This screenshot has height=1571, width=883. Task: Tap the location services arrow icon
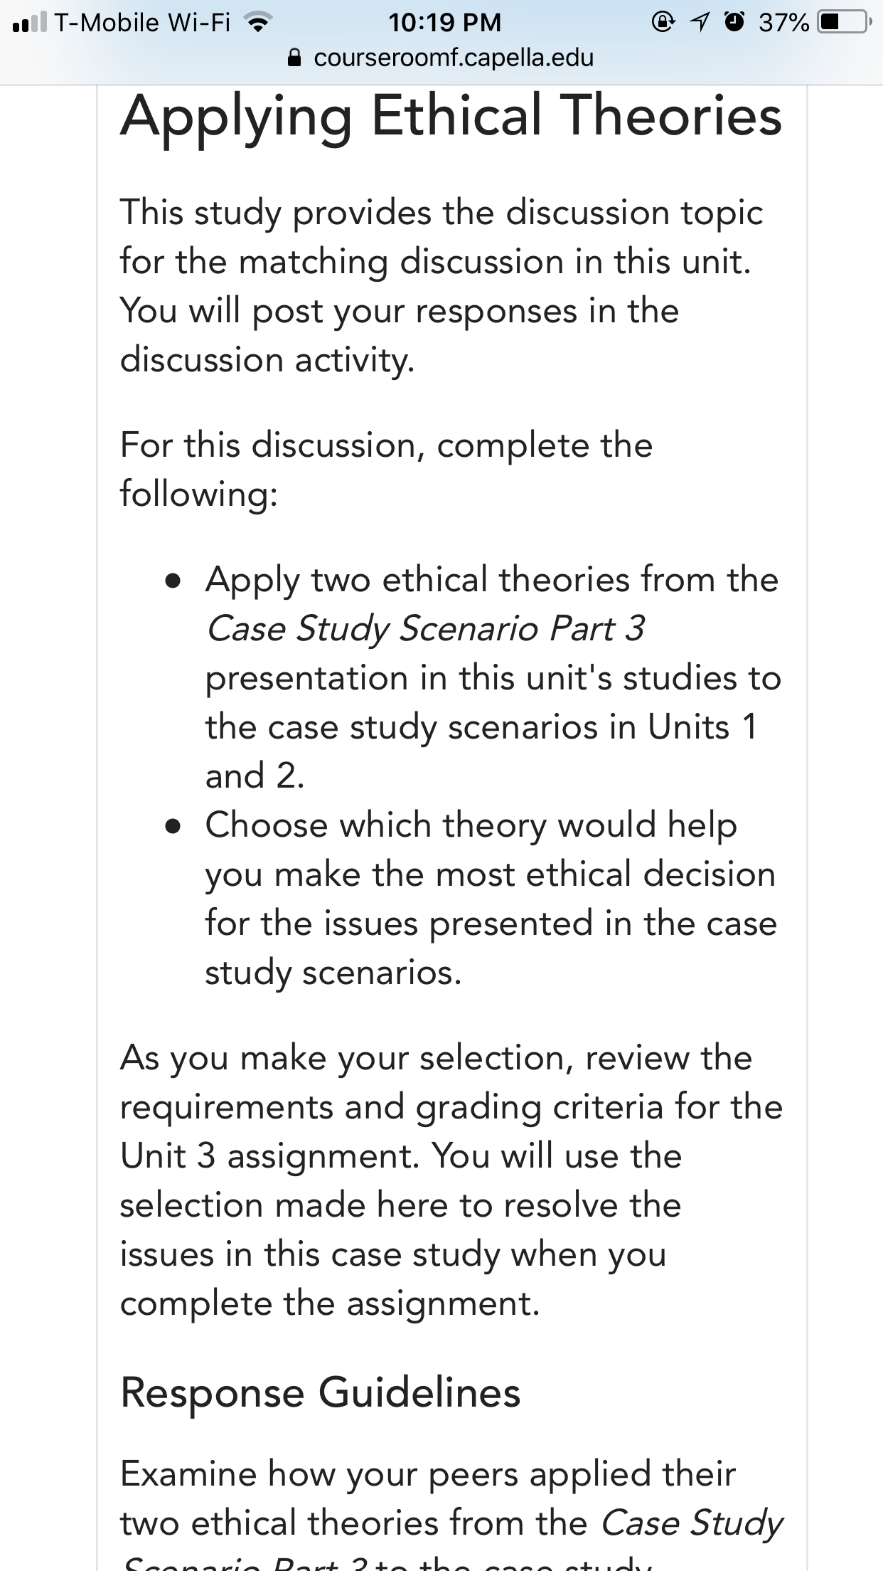[x=700, y=22]
